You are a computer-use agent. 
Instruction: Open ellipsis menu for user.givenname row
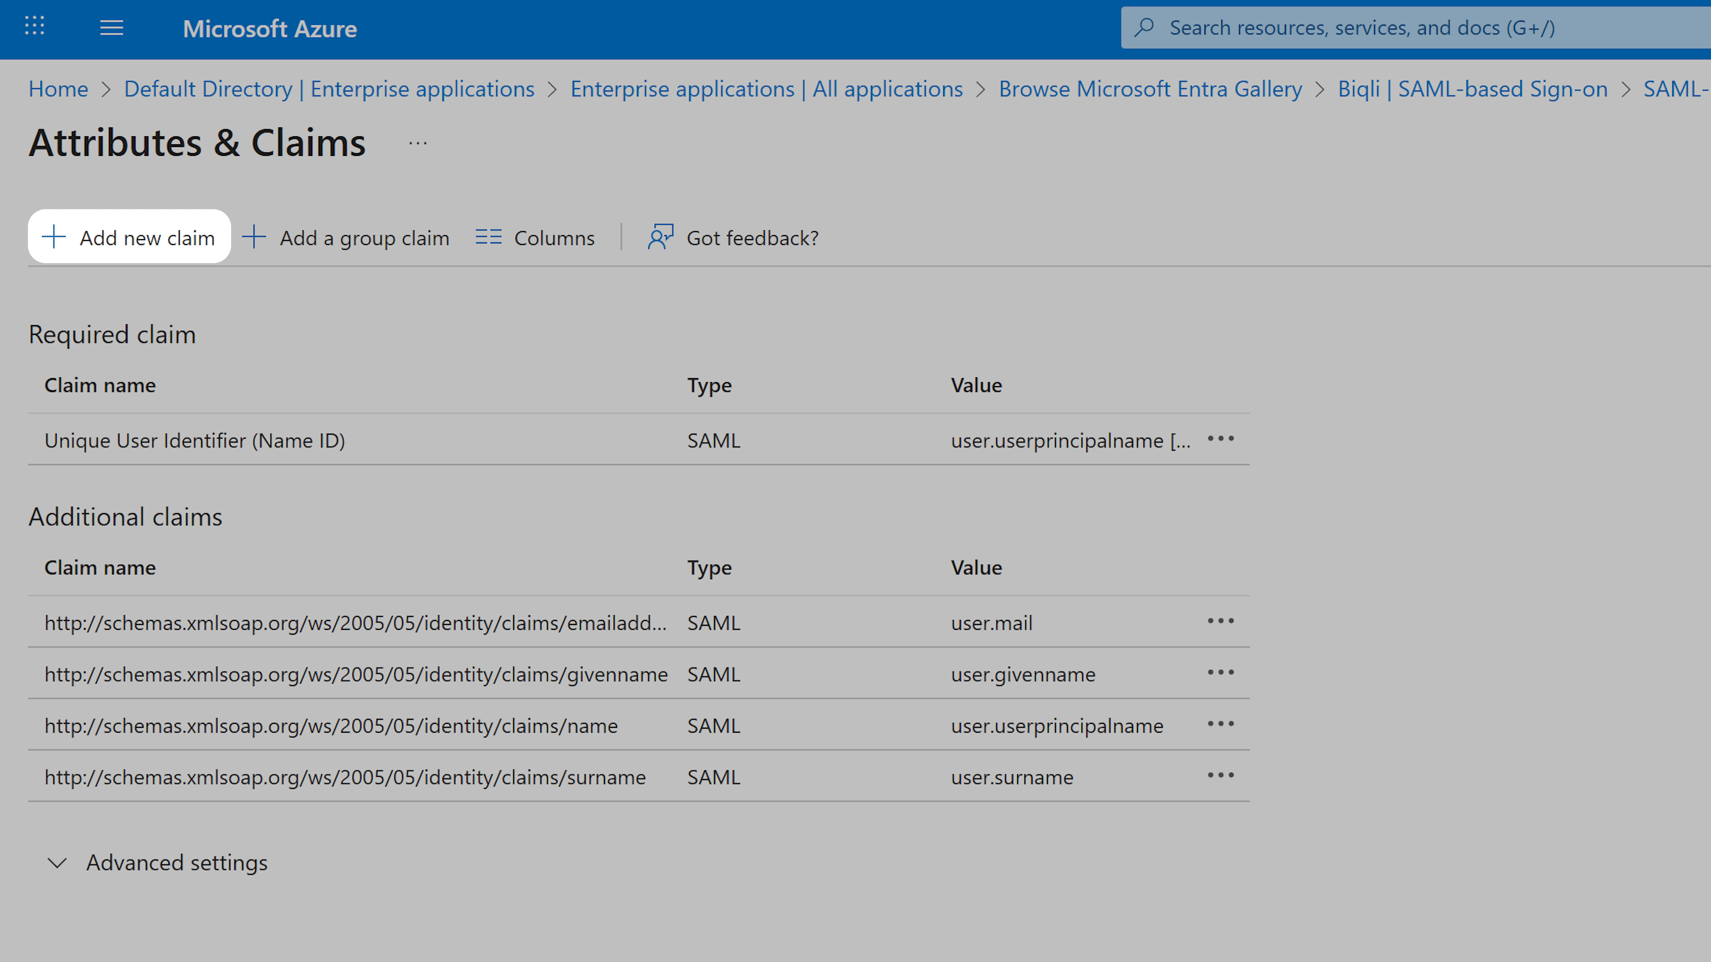coord(1221,673)
